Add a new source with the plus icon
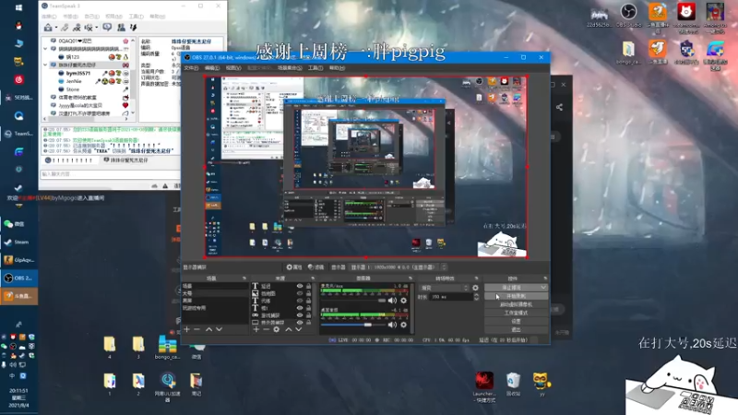The height and width of the screenshot is (415, 738). [x=256, y=329]
